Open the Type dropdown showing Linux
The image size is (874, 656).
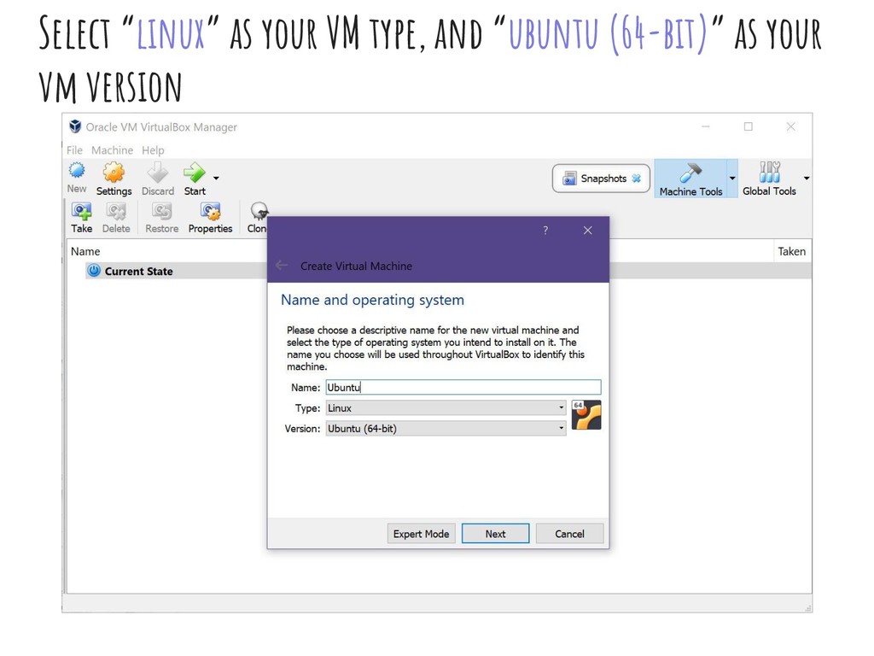click(x=446, y=407)
